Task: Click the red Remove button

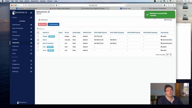Action: coord(42,24)
